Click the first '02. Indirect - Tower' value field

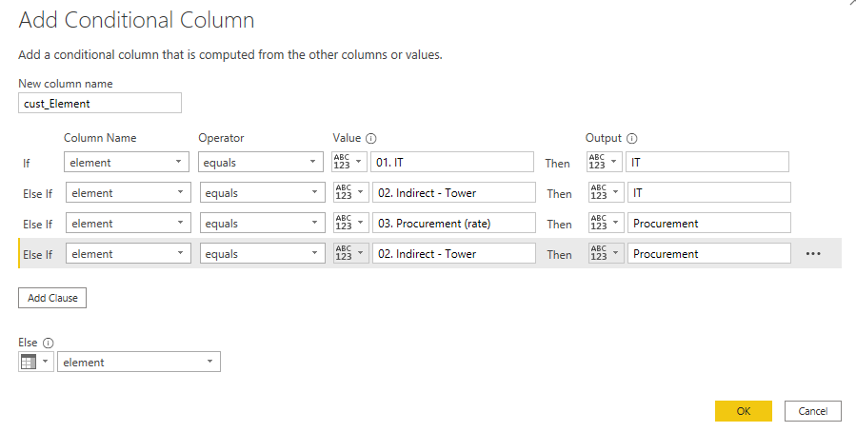[454, 192]
